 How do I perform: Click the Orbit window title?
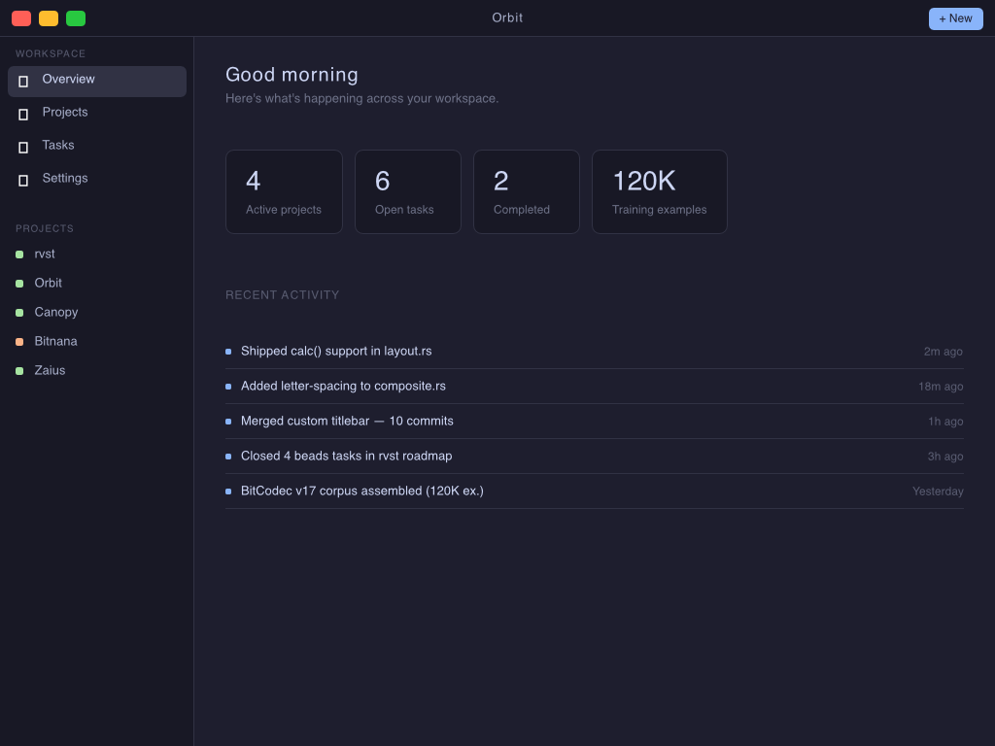pos(507,17)
